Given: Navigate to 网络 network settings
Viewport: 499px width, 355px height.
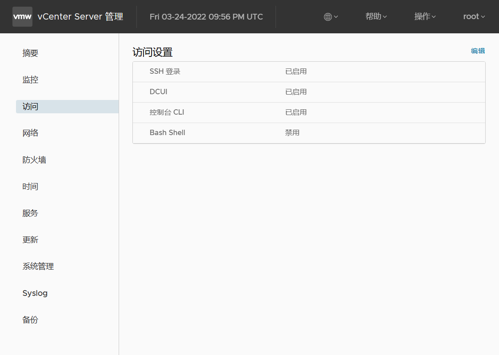Looking at the screenshot, I should pos(31,133).
